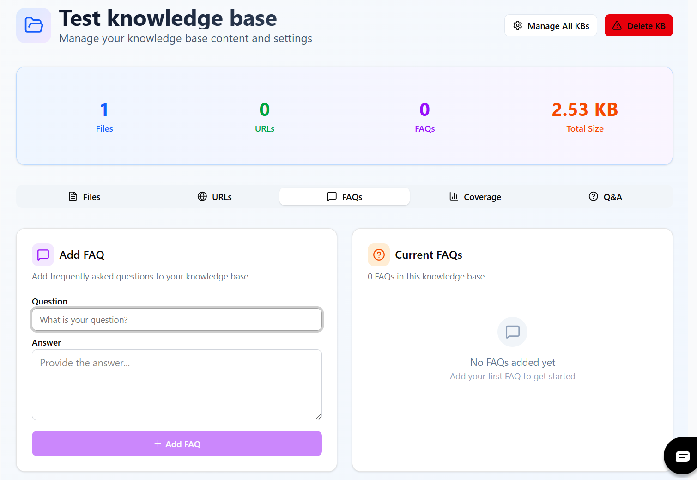Click the Delete KB button
Screen dimensions: 697x480
pos(639,25)
